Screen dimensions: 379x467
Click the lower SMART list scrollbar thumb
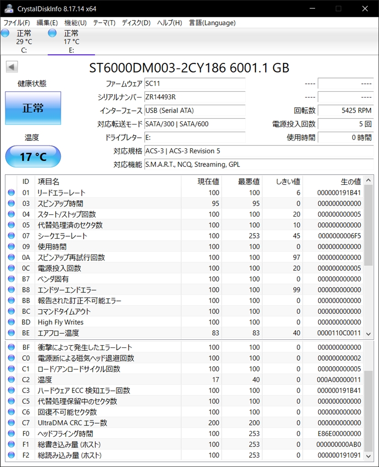[368, 411]
